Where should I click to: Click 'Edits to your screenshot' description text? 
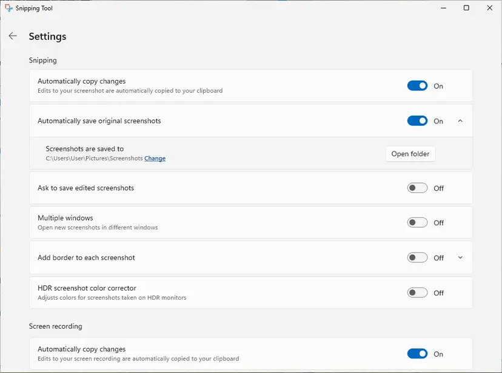pyautogui.click(x=130, y=90)
